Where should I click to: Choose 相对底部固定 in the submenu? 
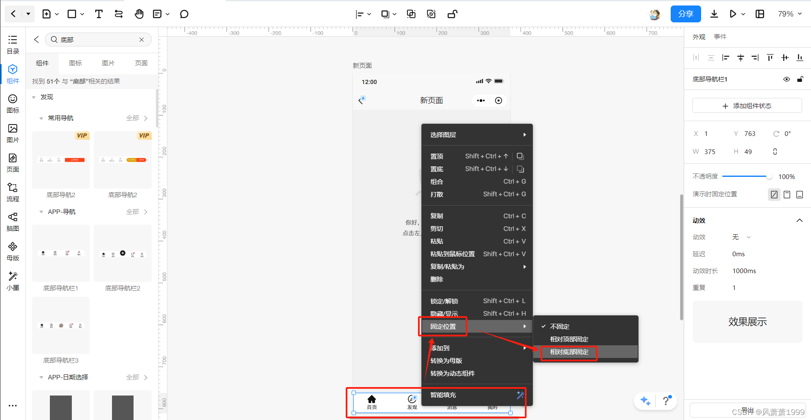pyautogui.click(x=586, y=352)
